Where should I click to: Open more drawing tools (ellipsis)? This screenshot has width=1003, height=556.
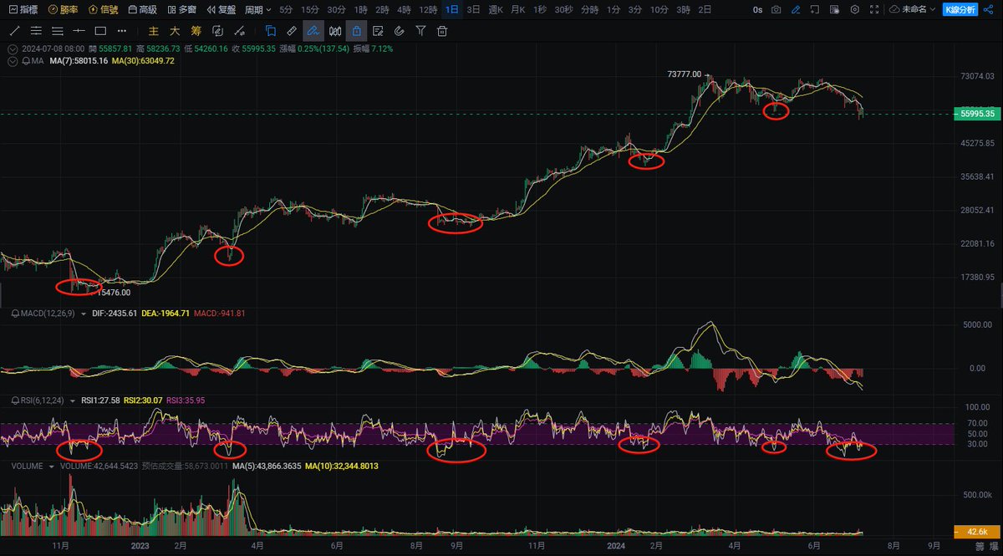point(122,31)
